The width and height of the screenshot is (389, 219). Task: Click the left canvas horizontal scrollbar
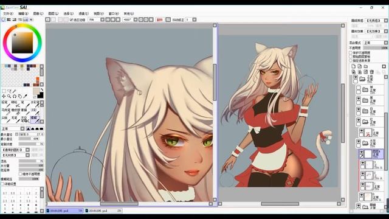coord(119,204)
